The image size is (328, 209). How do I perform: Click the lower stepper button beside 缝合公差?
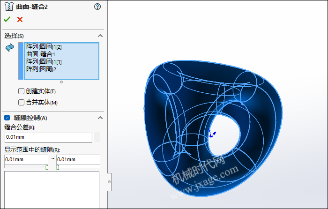[97, 140]
